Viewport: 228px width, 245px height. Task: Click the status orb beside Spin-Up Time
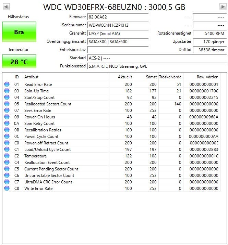pyautogui.click(x=7, y=91)
